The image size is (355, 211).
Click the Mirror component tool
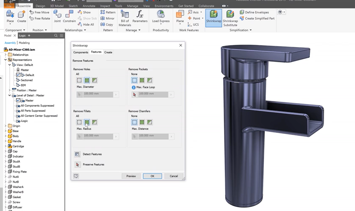pos(107,18)
